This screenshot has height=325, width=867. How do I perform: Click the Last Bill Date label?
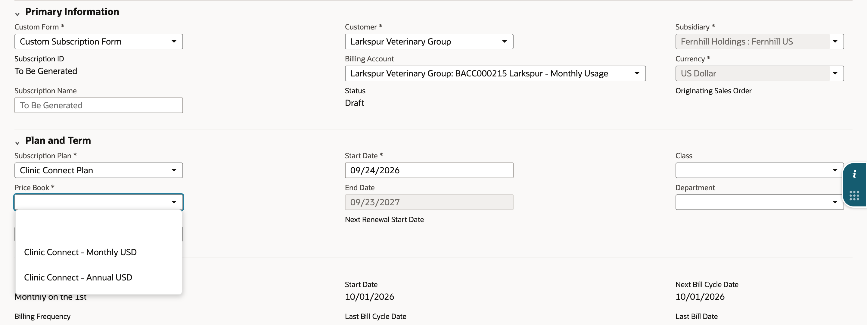pos(696,316)
